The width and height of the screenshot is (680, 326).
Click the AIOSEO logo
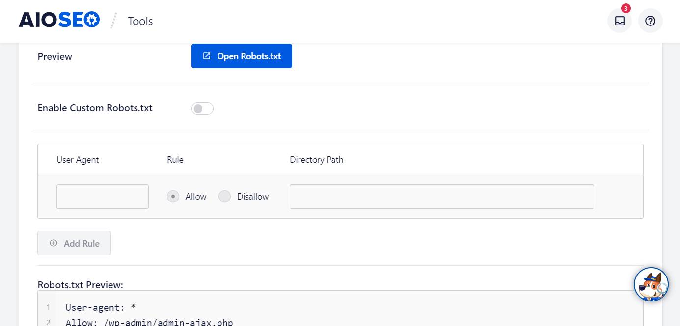59,20
